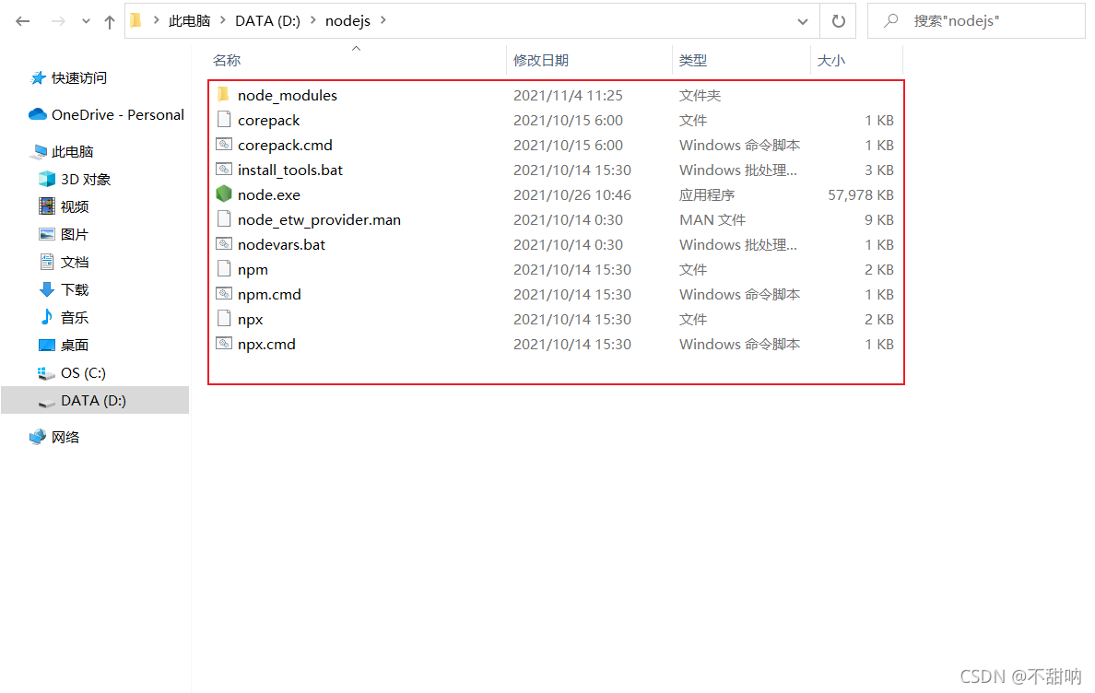Open 桌面 folder in sidebar

[75, 345]
